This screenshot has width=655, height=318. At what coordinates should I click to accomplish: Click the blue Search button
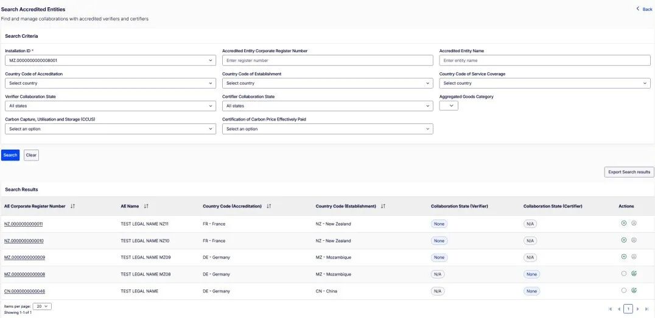[x=10, y=155]
